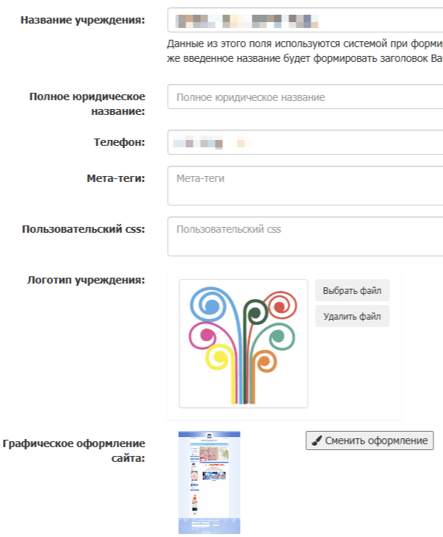Click the Графическое оформление сайта label

[74, 451]
